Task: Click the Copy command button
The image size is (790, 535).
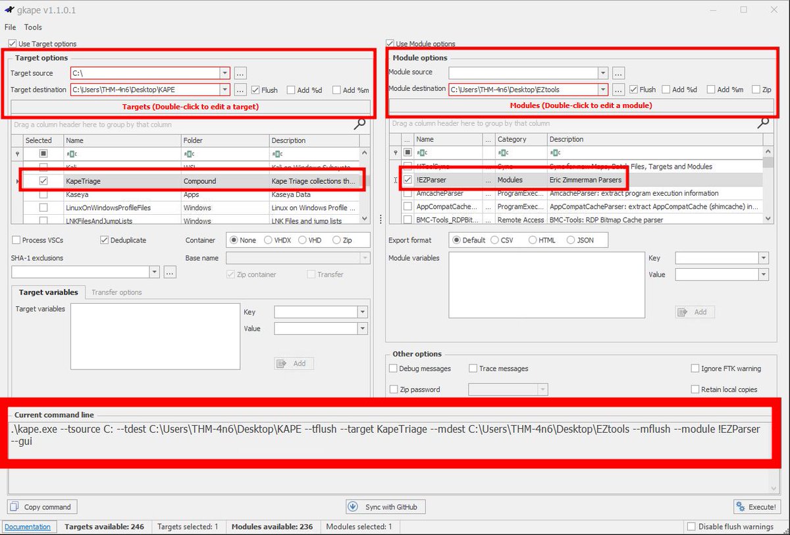Action: point(42,507)
